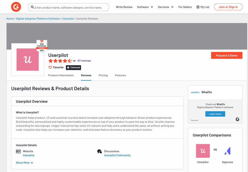Switch to the Features tab

120,75
